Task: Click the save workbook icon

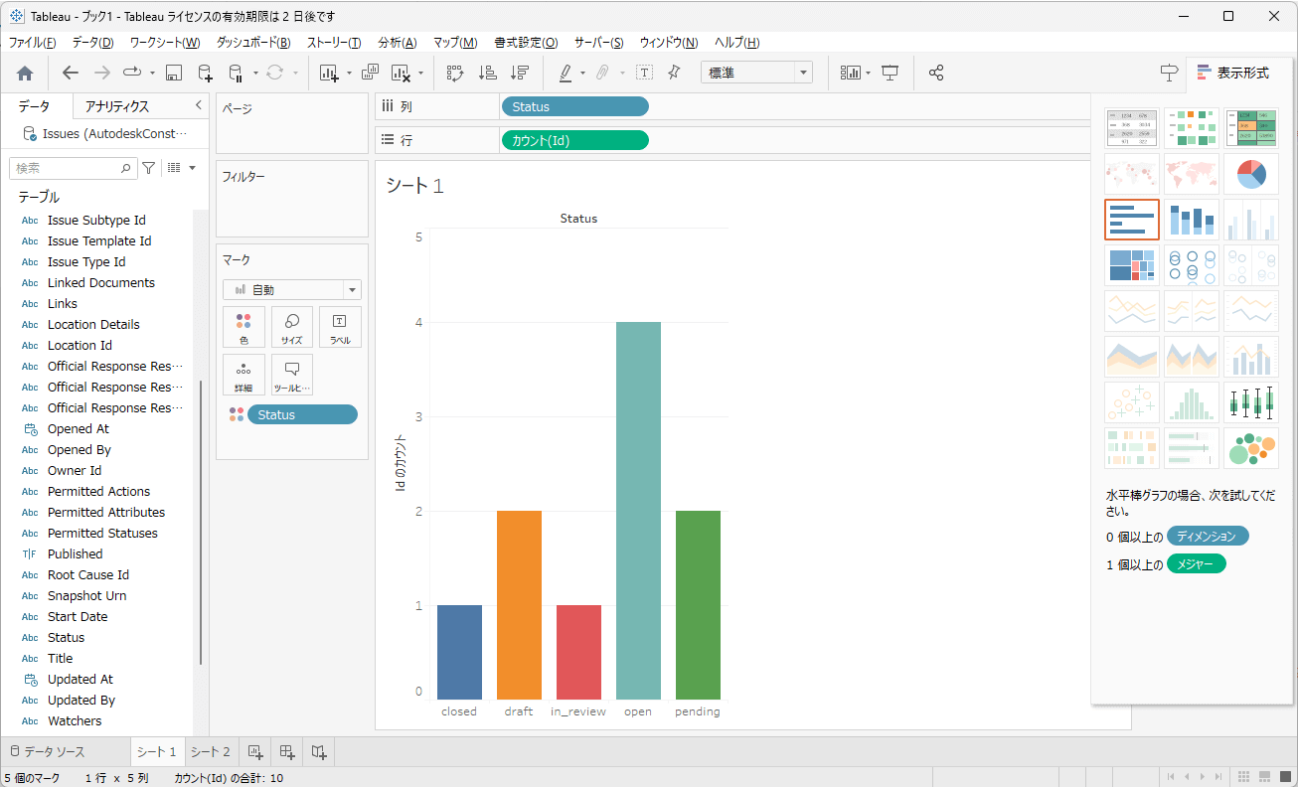Action: tap(173, 73)
